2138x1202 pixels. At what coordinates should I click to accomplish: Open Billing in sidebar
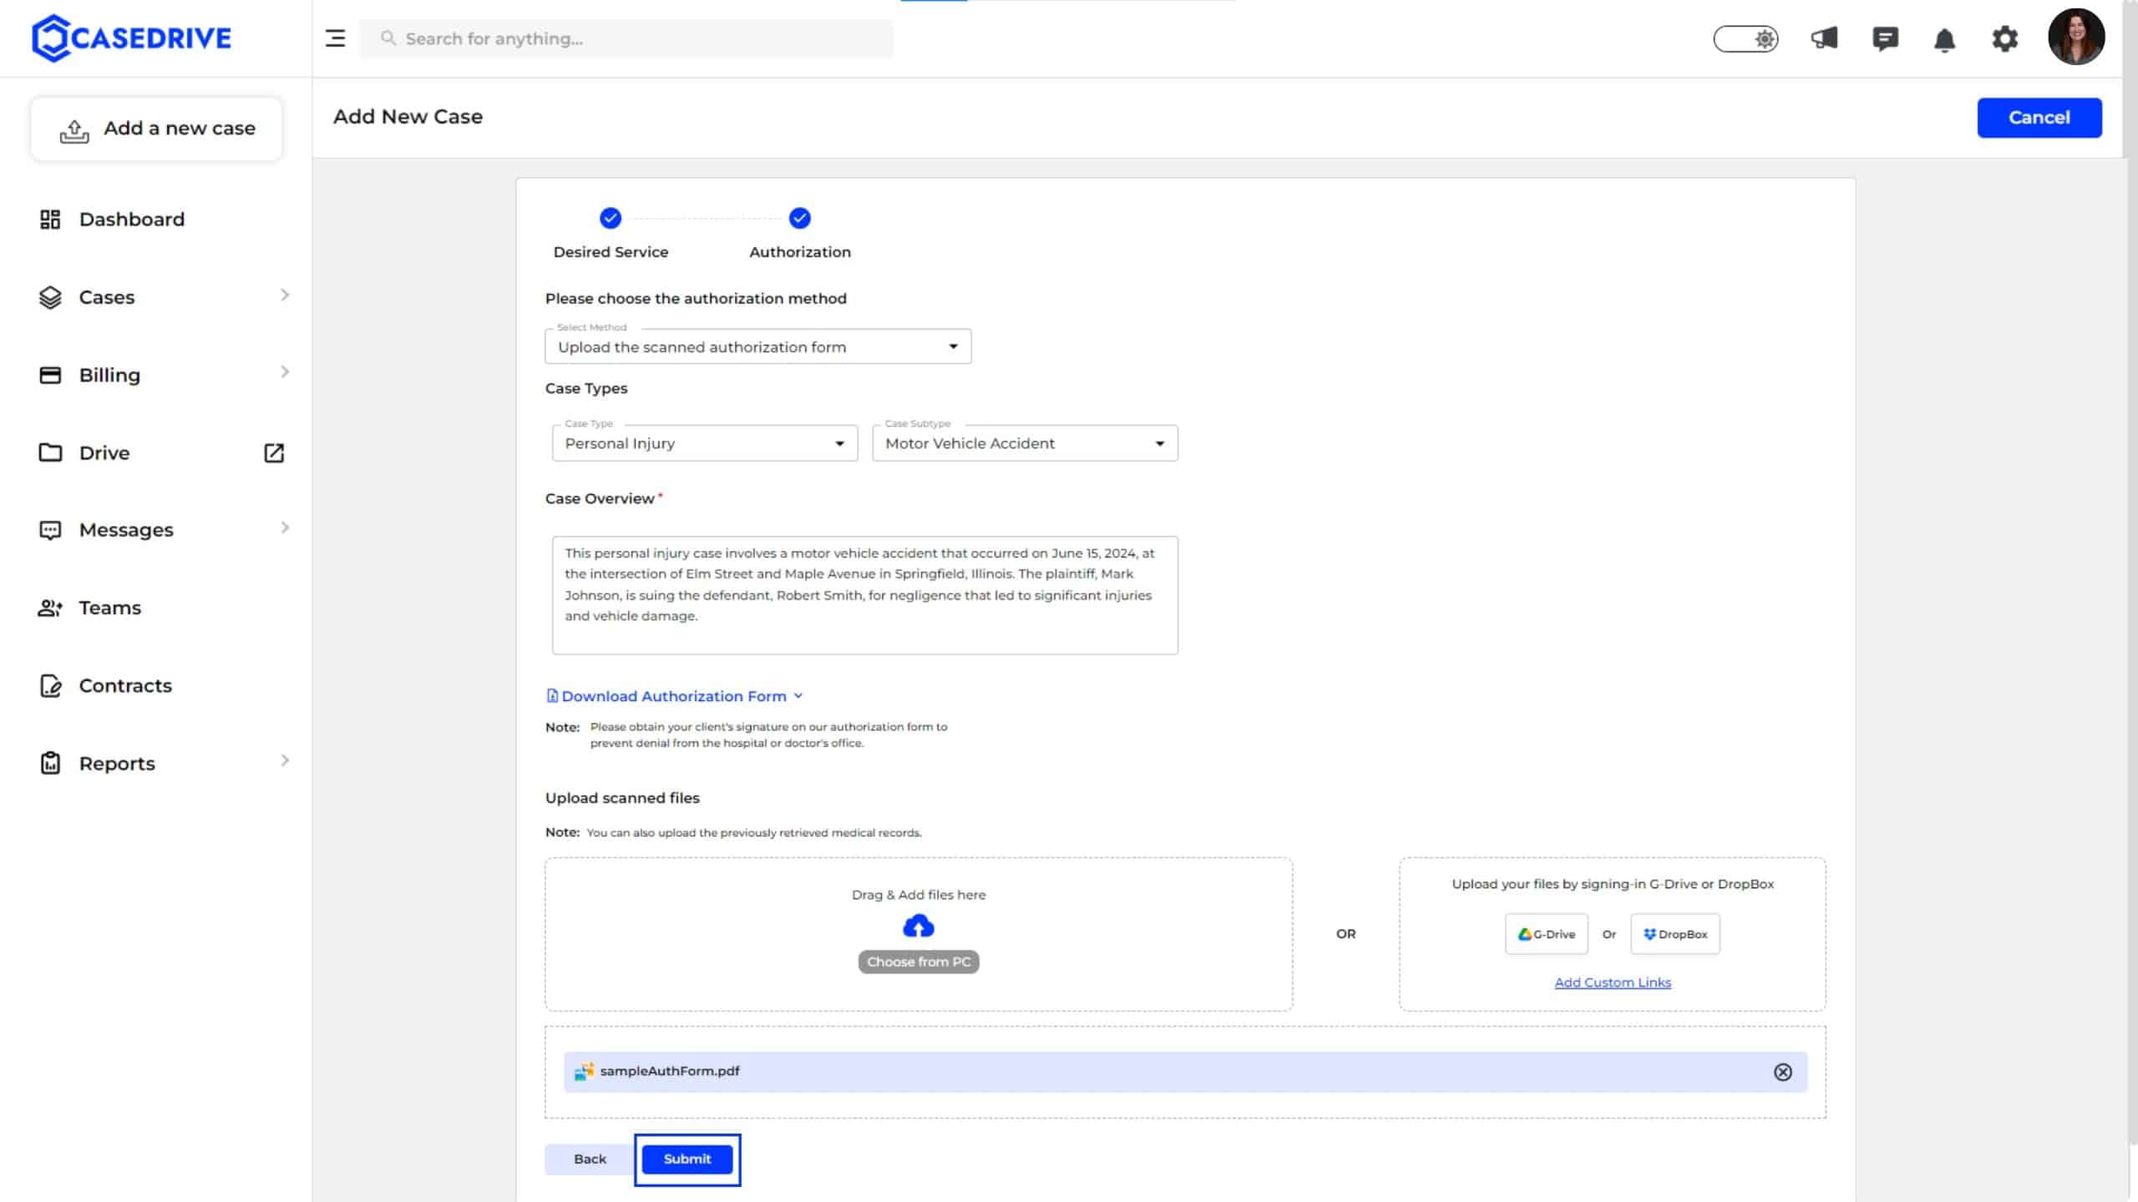(x=109, y=375)
